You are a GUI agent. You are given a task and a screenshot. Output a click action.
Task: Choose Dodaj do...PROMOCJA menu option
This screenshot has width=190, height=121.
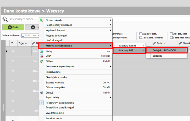[167, 50]
